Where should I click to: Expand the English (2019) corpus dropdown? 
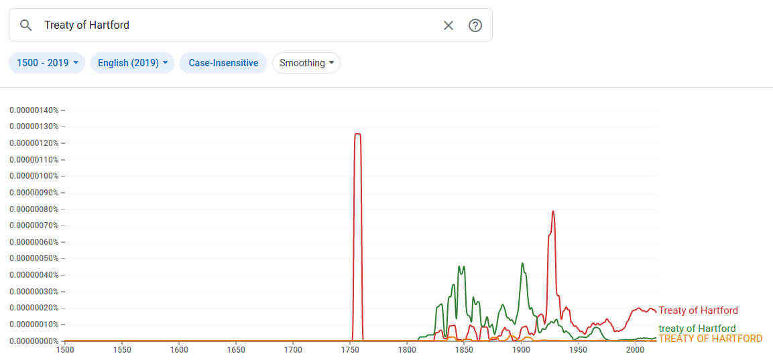[132, 63]
